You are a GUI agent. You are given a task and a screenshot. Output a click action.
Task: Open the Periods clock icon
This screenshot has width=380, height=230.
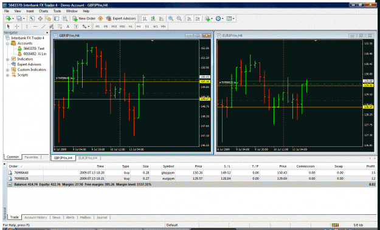pyautogui.click(x=218, y=18)
